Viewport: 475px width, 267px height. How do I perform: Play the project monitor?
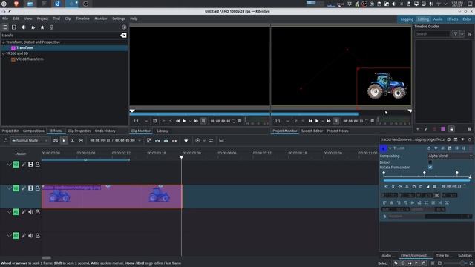click(317, 121)
